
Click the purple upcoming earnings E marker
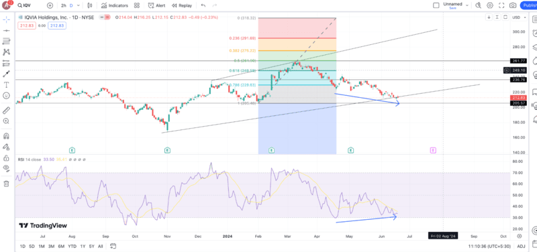coord(433,149)
